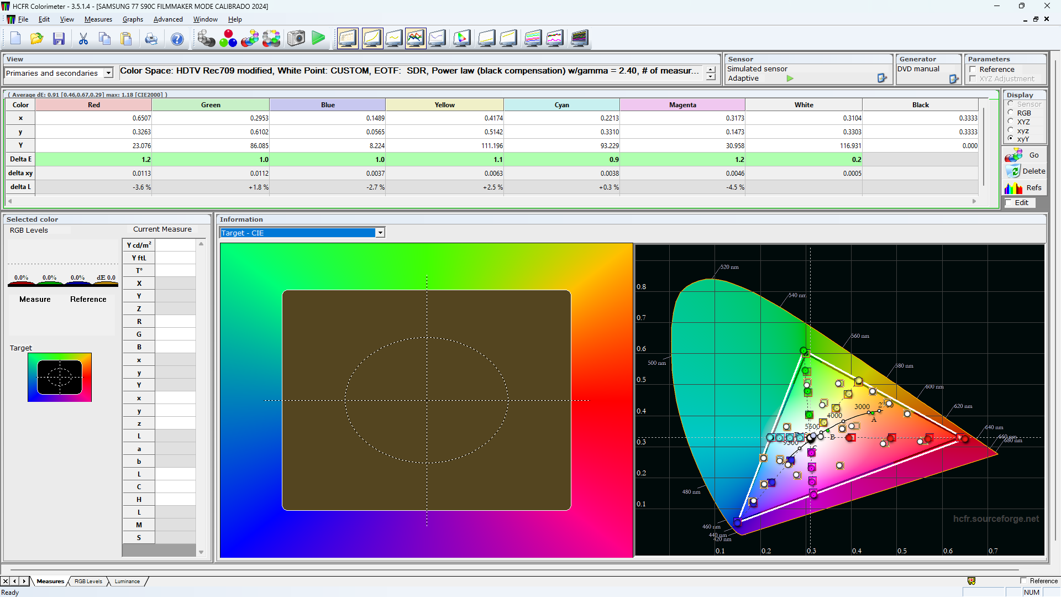Click the Delete button
The image size is (1061, 597).
click(x=1025, y=171)
